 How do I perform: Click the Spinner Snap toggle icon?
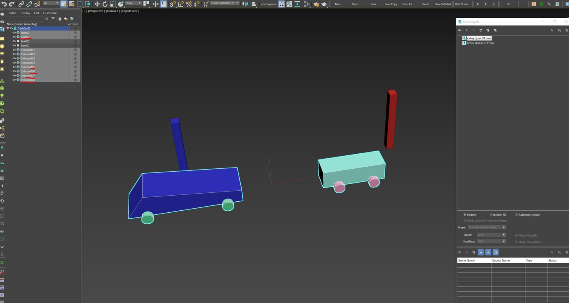(x=197, y=4)
